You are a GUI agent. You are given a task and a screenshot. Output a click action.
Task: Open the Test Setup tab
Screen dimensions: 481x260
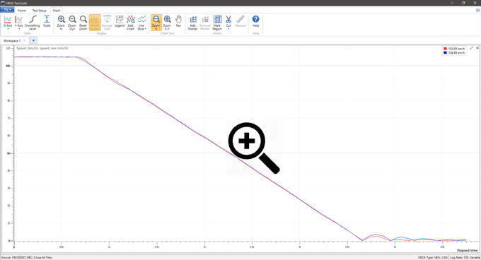[x=40, y=11]
